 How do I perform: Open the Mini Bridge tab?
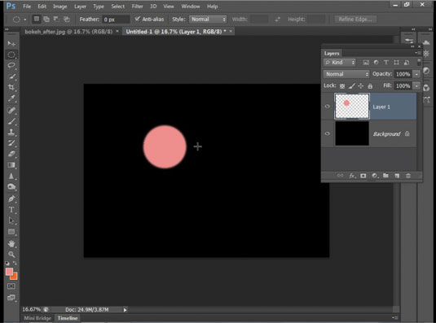pos(37,318)
